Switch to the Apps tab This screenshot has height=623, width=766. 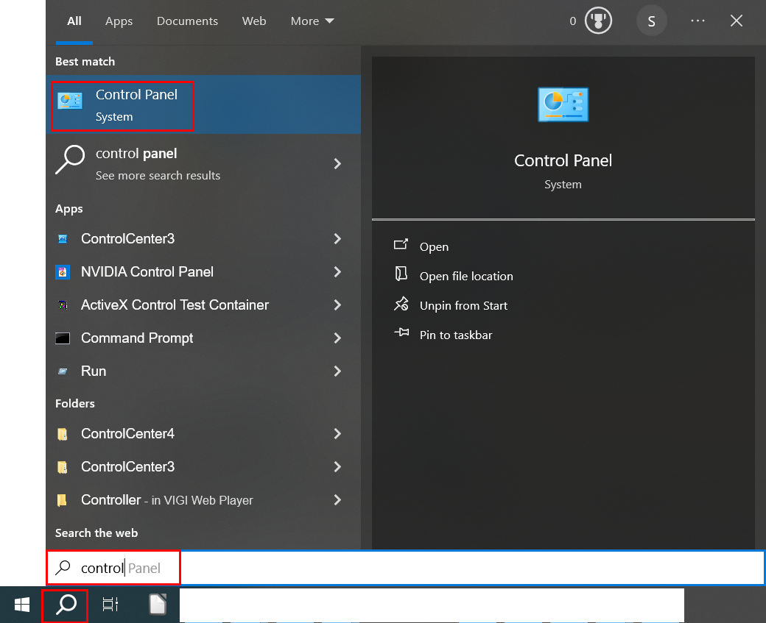[x=119, y=21]
